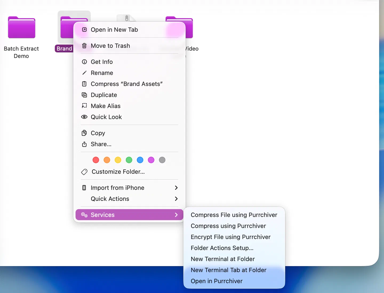Select Encrypt File using Purrchiver
384x293 pixels.
[234, 237]
